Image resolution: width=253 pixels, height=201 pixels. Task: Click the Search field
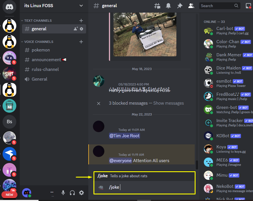click(220, 6)
